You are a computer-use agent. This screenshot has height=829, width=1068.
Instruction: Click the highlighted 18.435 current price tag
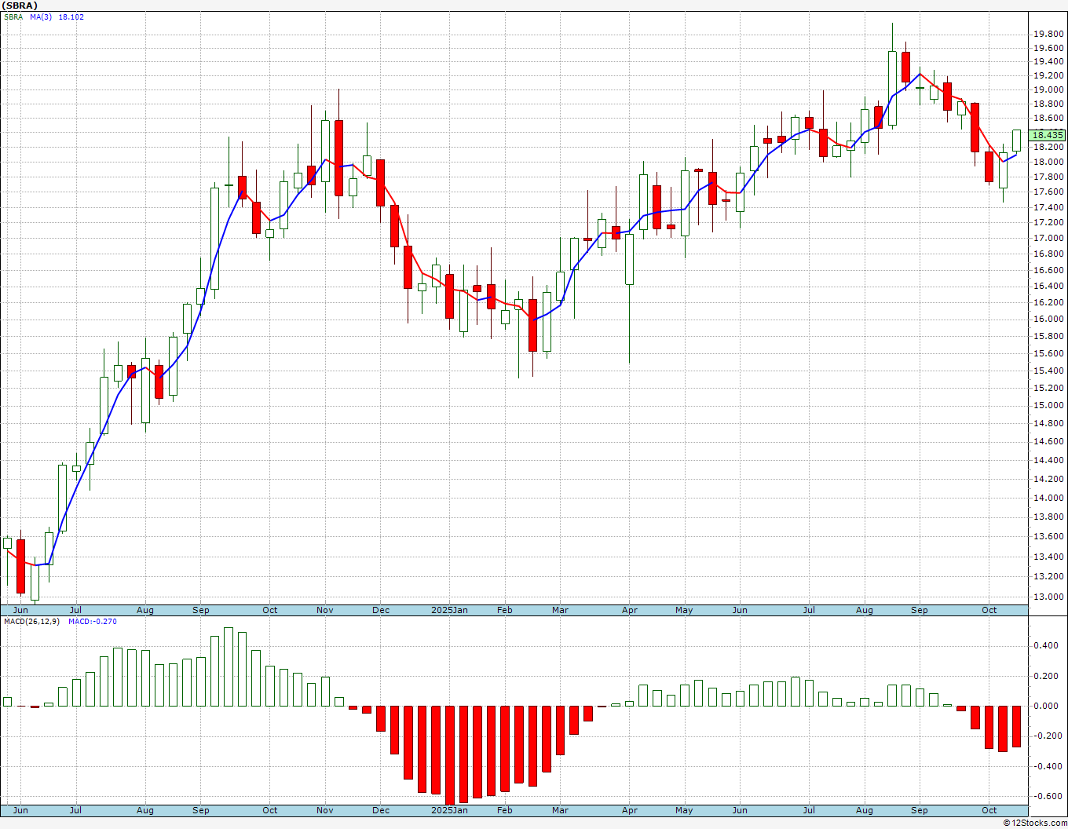coord(1048,135)
